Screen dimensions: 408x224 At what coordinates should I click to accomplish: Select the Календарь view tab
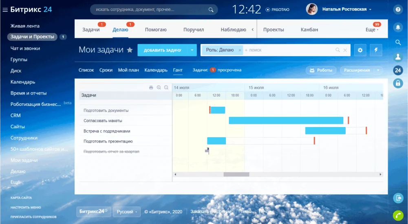pyautogui.click(x=156, y=70)
